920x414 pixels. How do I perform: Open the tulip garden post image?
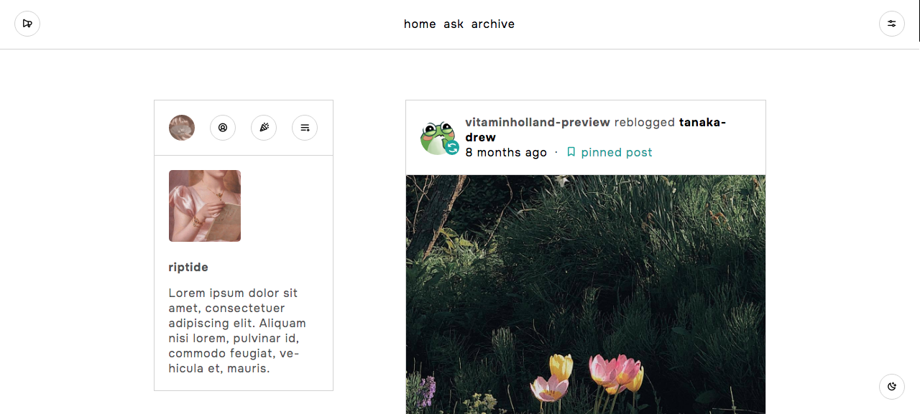(x=586, y=294)
